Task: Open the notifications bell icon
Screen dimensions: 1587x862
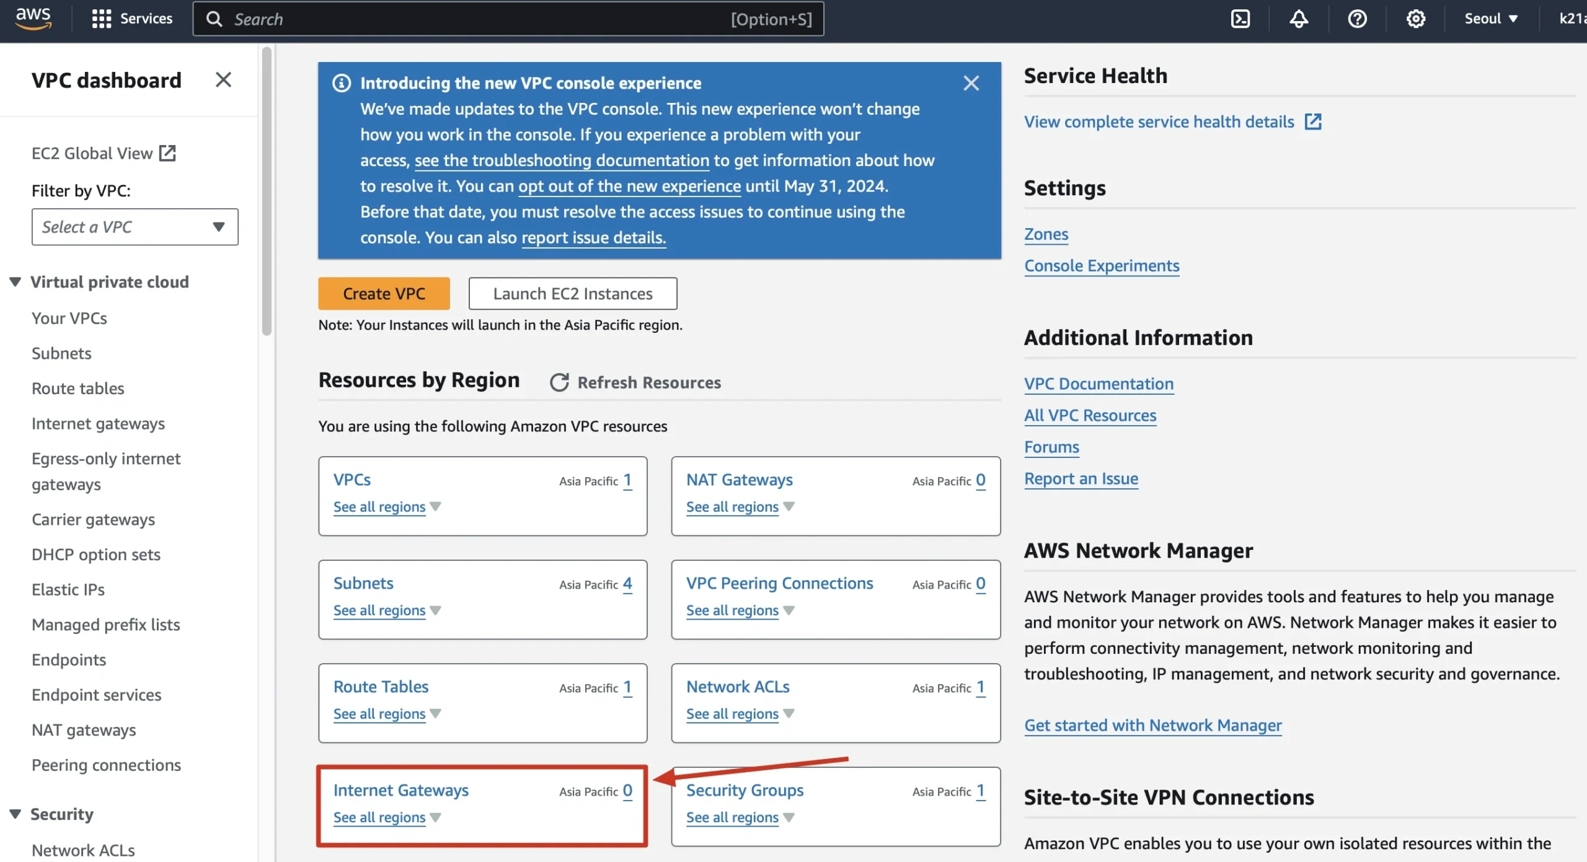Action: pos(1299,19)
